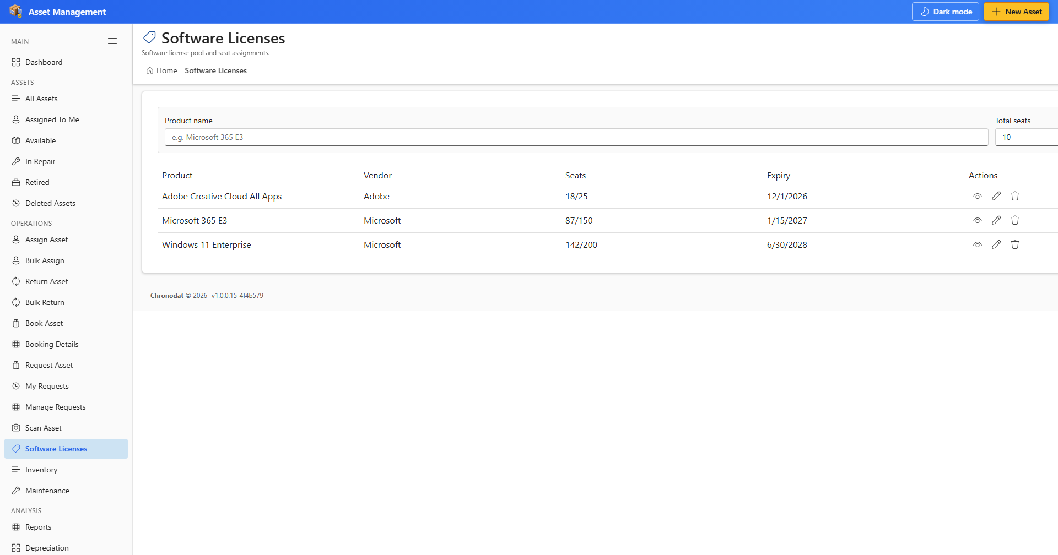This screenshot has width=1058, height=555.
Task: Click expiry date 6/30/2028
Action: click(x=787, y=245)
